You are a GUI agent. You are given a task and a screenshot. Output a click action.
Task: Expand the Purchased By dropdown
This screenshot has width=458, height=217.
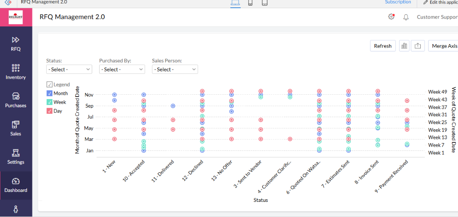[122, 69]
